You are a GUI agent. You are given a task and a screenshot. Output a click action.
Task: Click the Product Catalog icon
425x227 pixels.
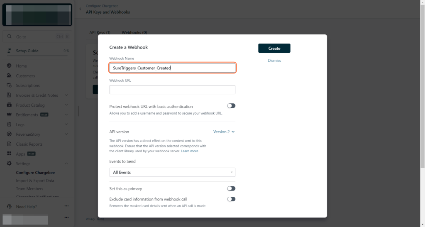coord(9,105)
